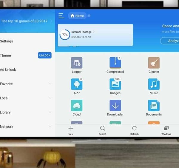This screenshot has height=168, width=179.
Task: Click the home icon in Home tab
Action: [72, 16]
